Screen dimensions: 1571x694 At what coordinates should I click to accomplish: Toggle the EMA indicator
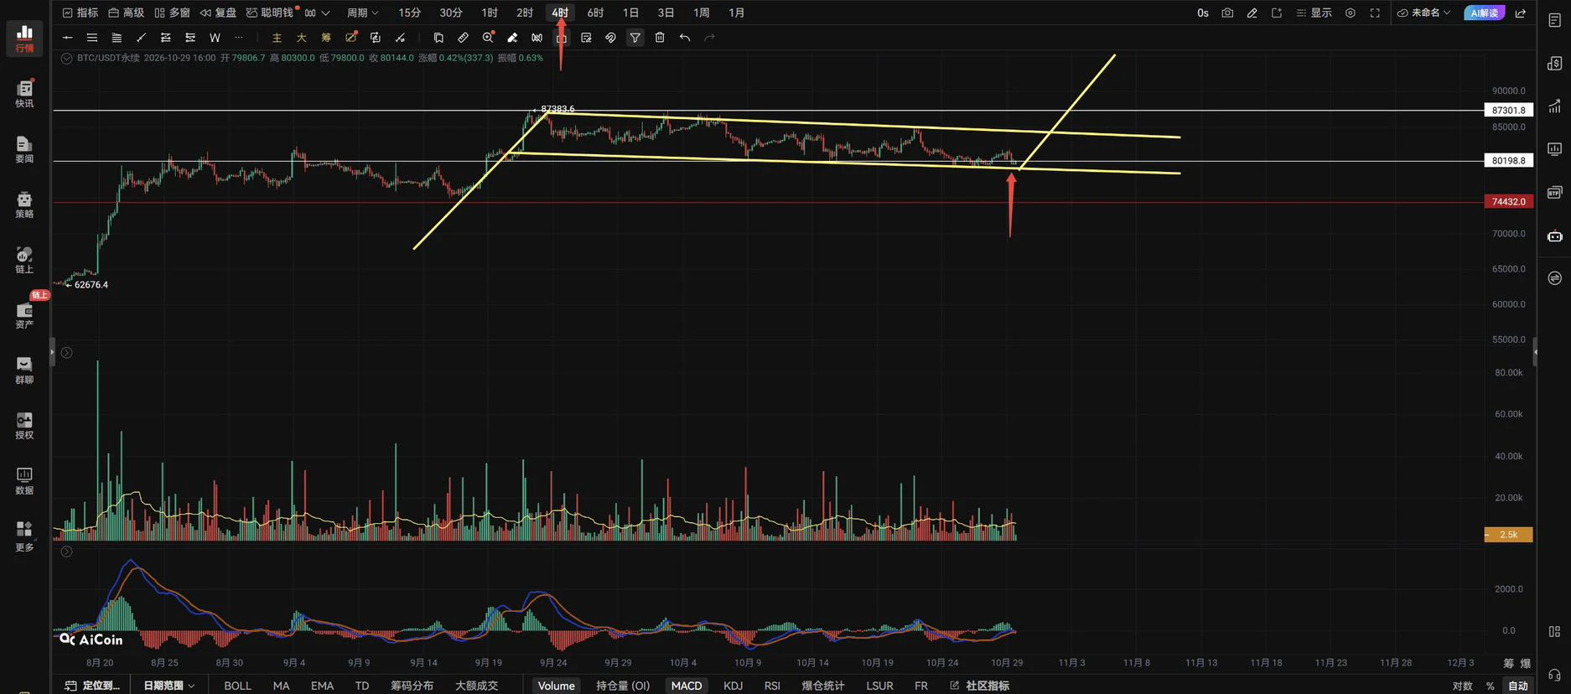(322, 686)
